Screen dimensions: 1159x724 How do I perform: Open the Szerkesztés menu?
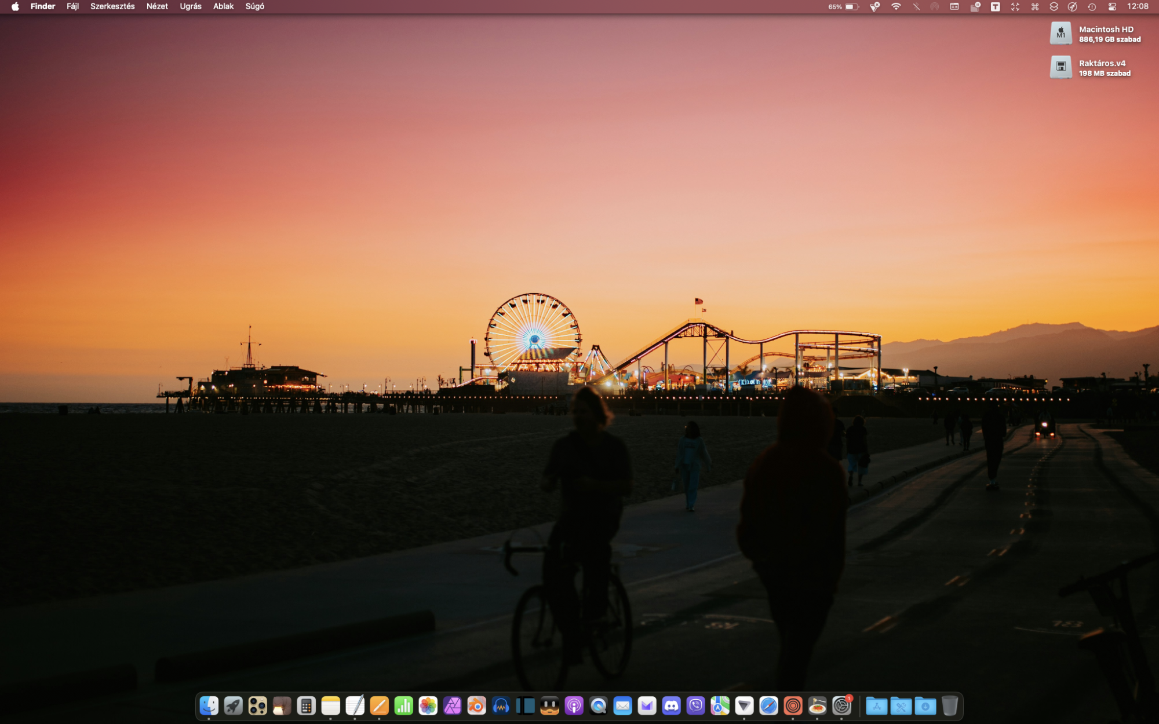point(112,6)
